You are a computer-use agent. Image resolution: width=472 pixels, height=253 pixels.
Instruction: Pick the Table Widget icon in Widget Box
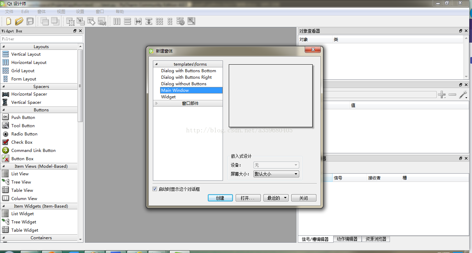[x=5, y=230]
